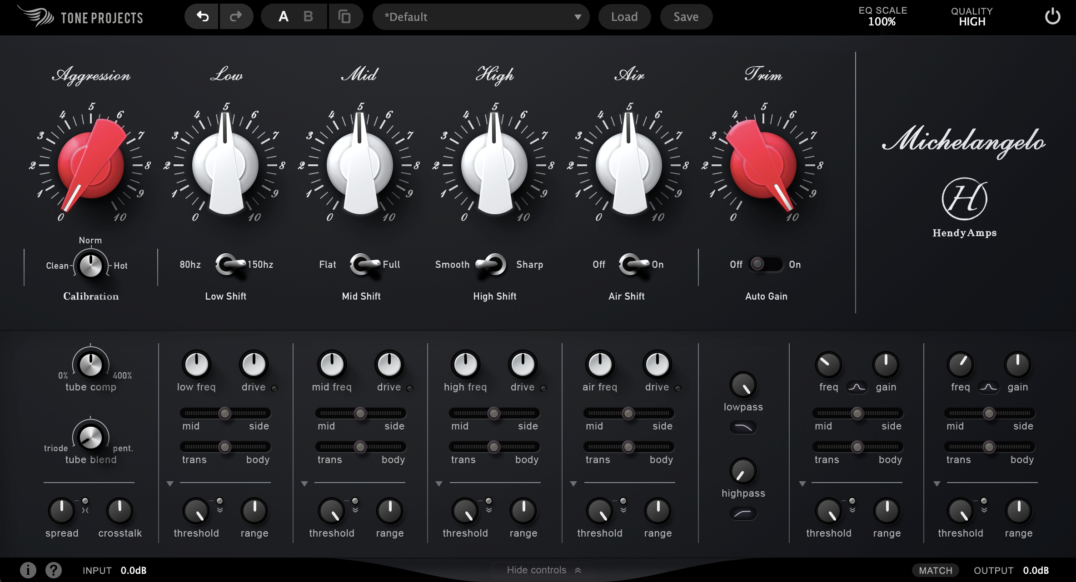Flip the High Shift Smooth/Sharp switch
The width and height of the screenshot is (1076, 582).
tap(491, 264)
